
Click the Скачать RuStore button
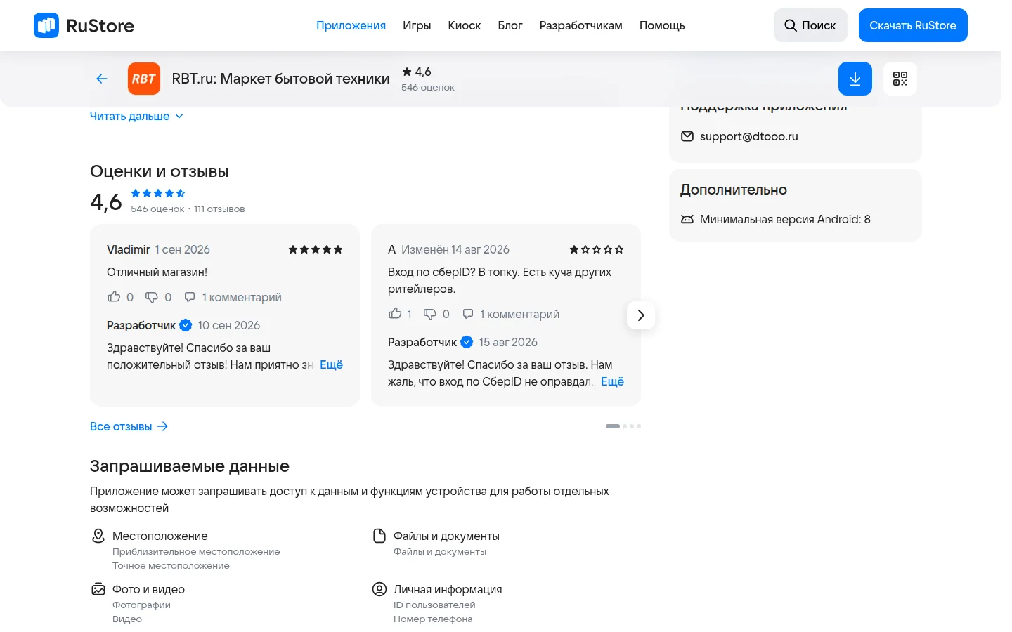(x=913, y=25)
